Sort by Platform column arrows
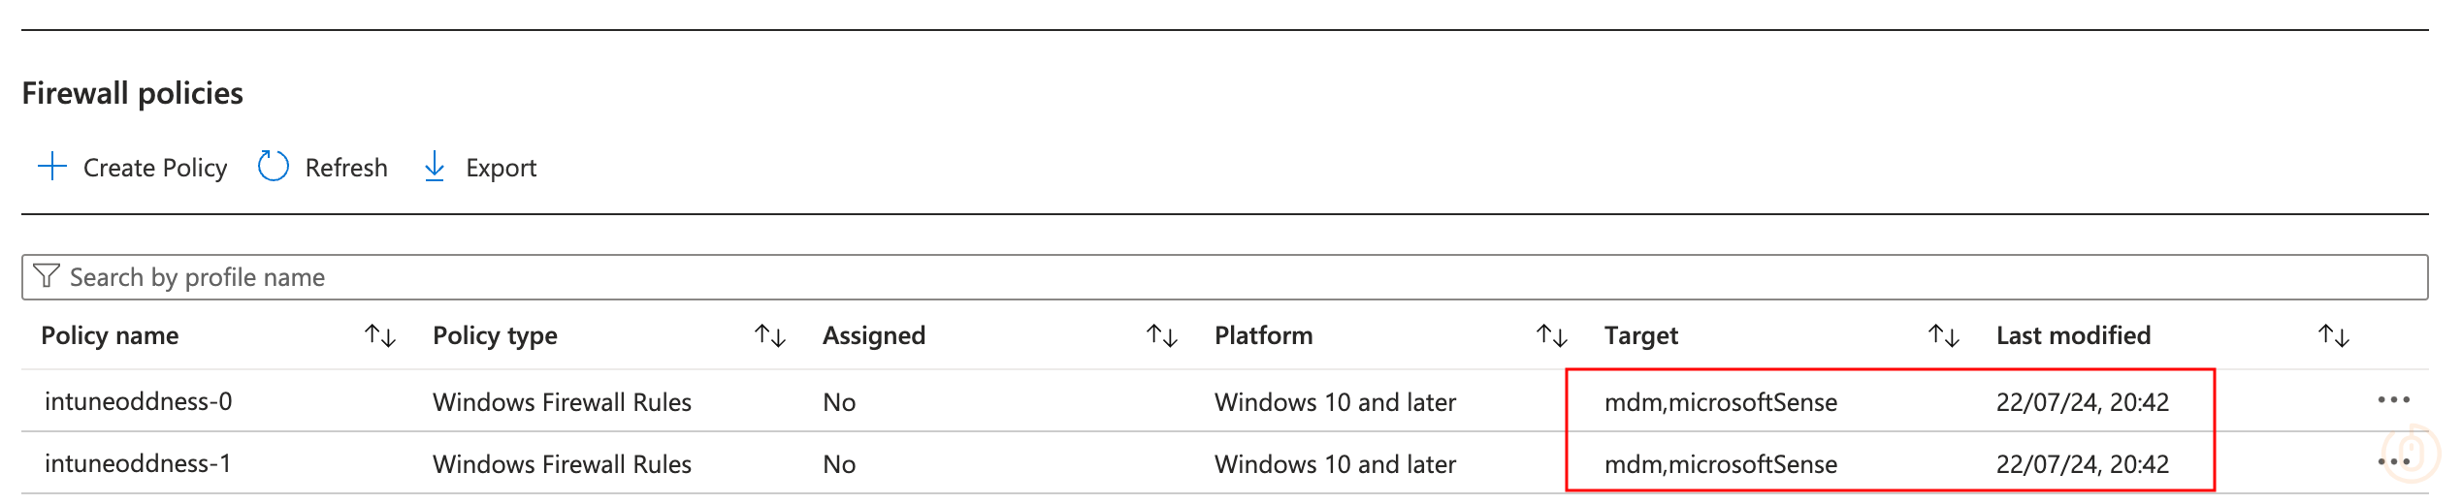This screenshot has width=2462, height=504. pyautogui.click(x=1552, y=336)
